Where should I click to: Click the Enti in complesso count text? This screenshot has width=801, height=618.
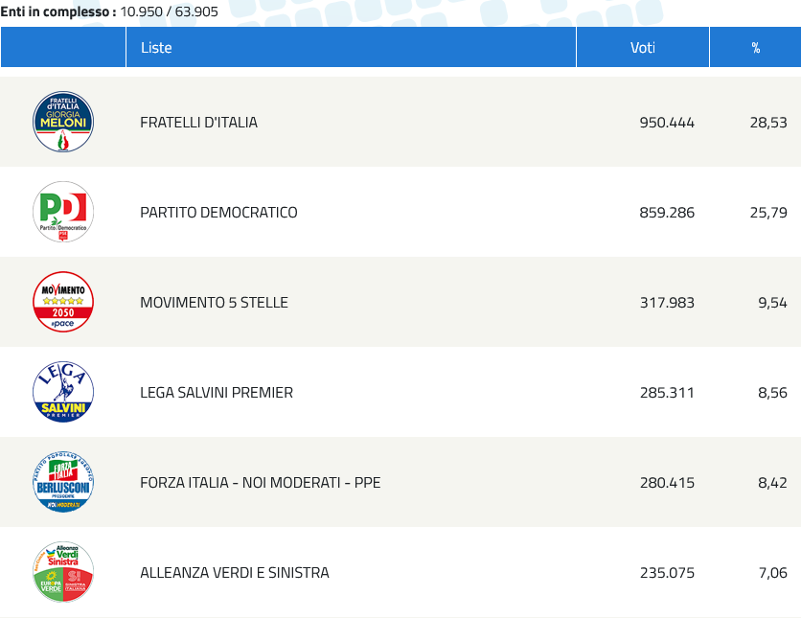(x=109, y=11)
